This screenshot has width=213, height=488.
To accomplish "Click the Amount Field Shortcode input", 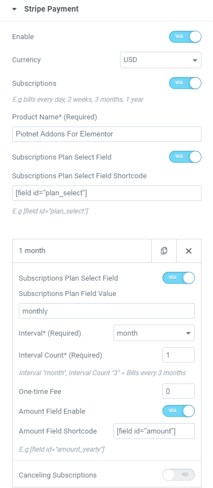I will 154,431.
